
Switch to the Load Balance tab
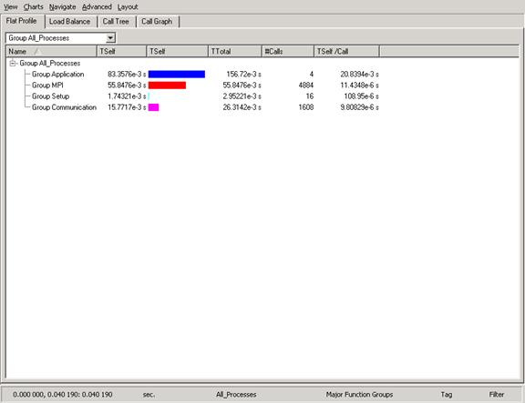click(69, 22)
